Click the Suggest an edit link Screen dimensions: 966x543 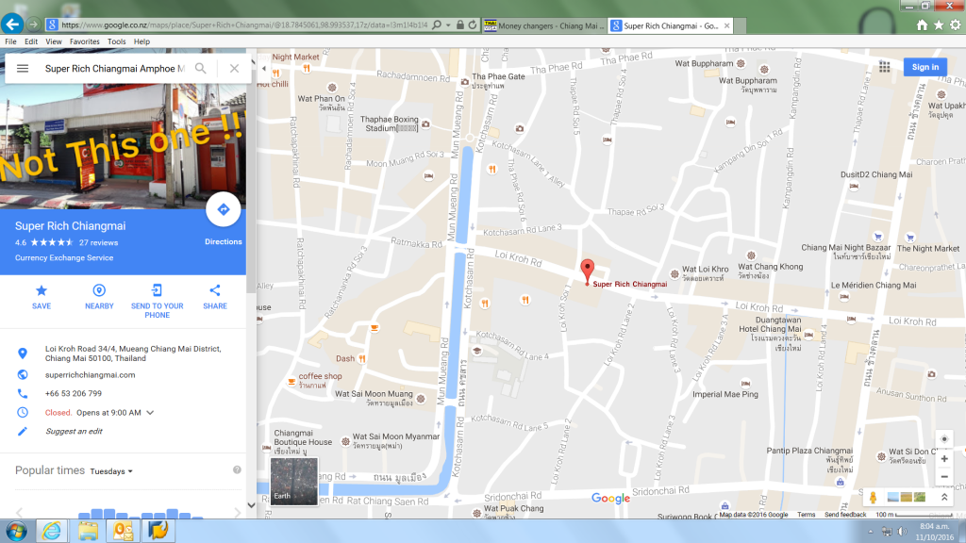click(x=74, y=432)
